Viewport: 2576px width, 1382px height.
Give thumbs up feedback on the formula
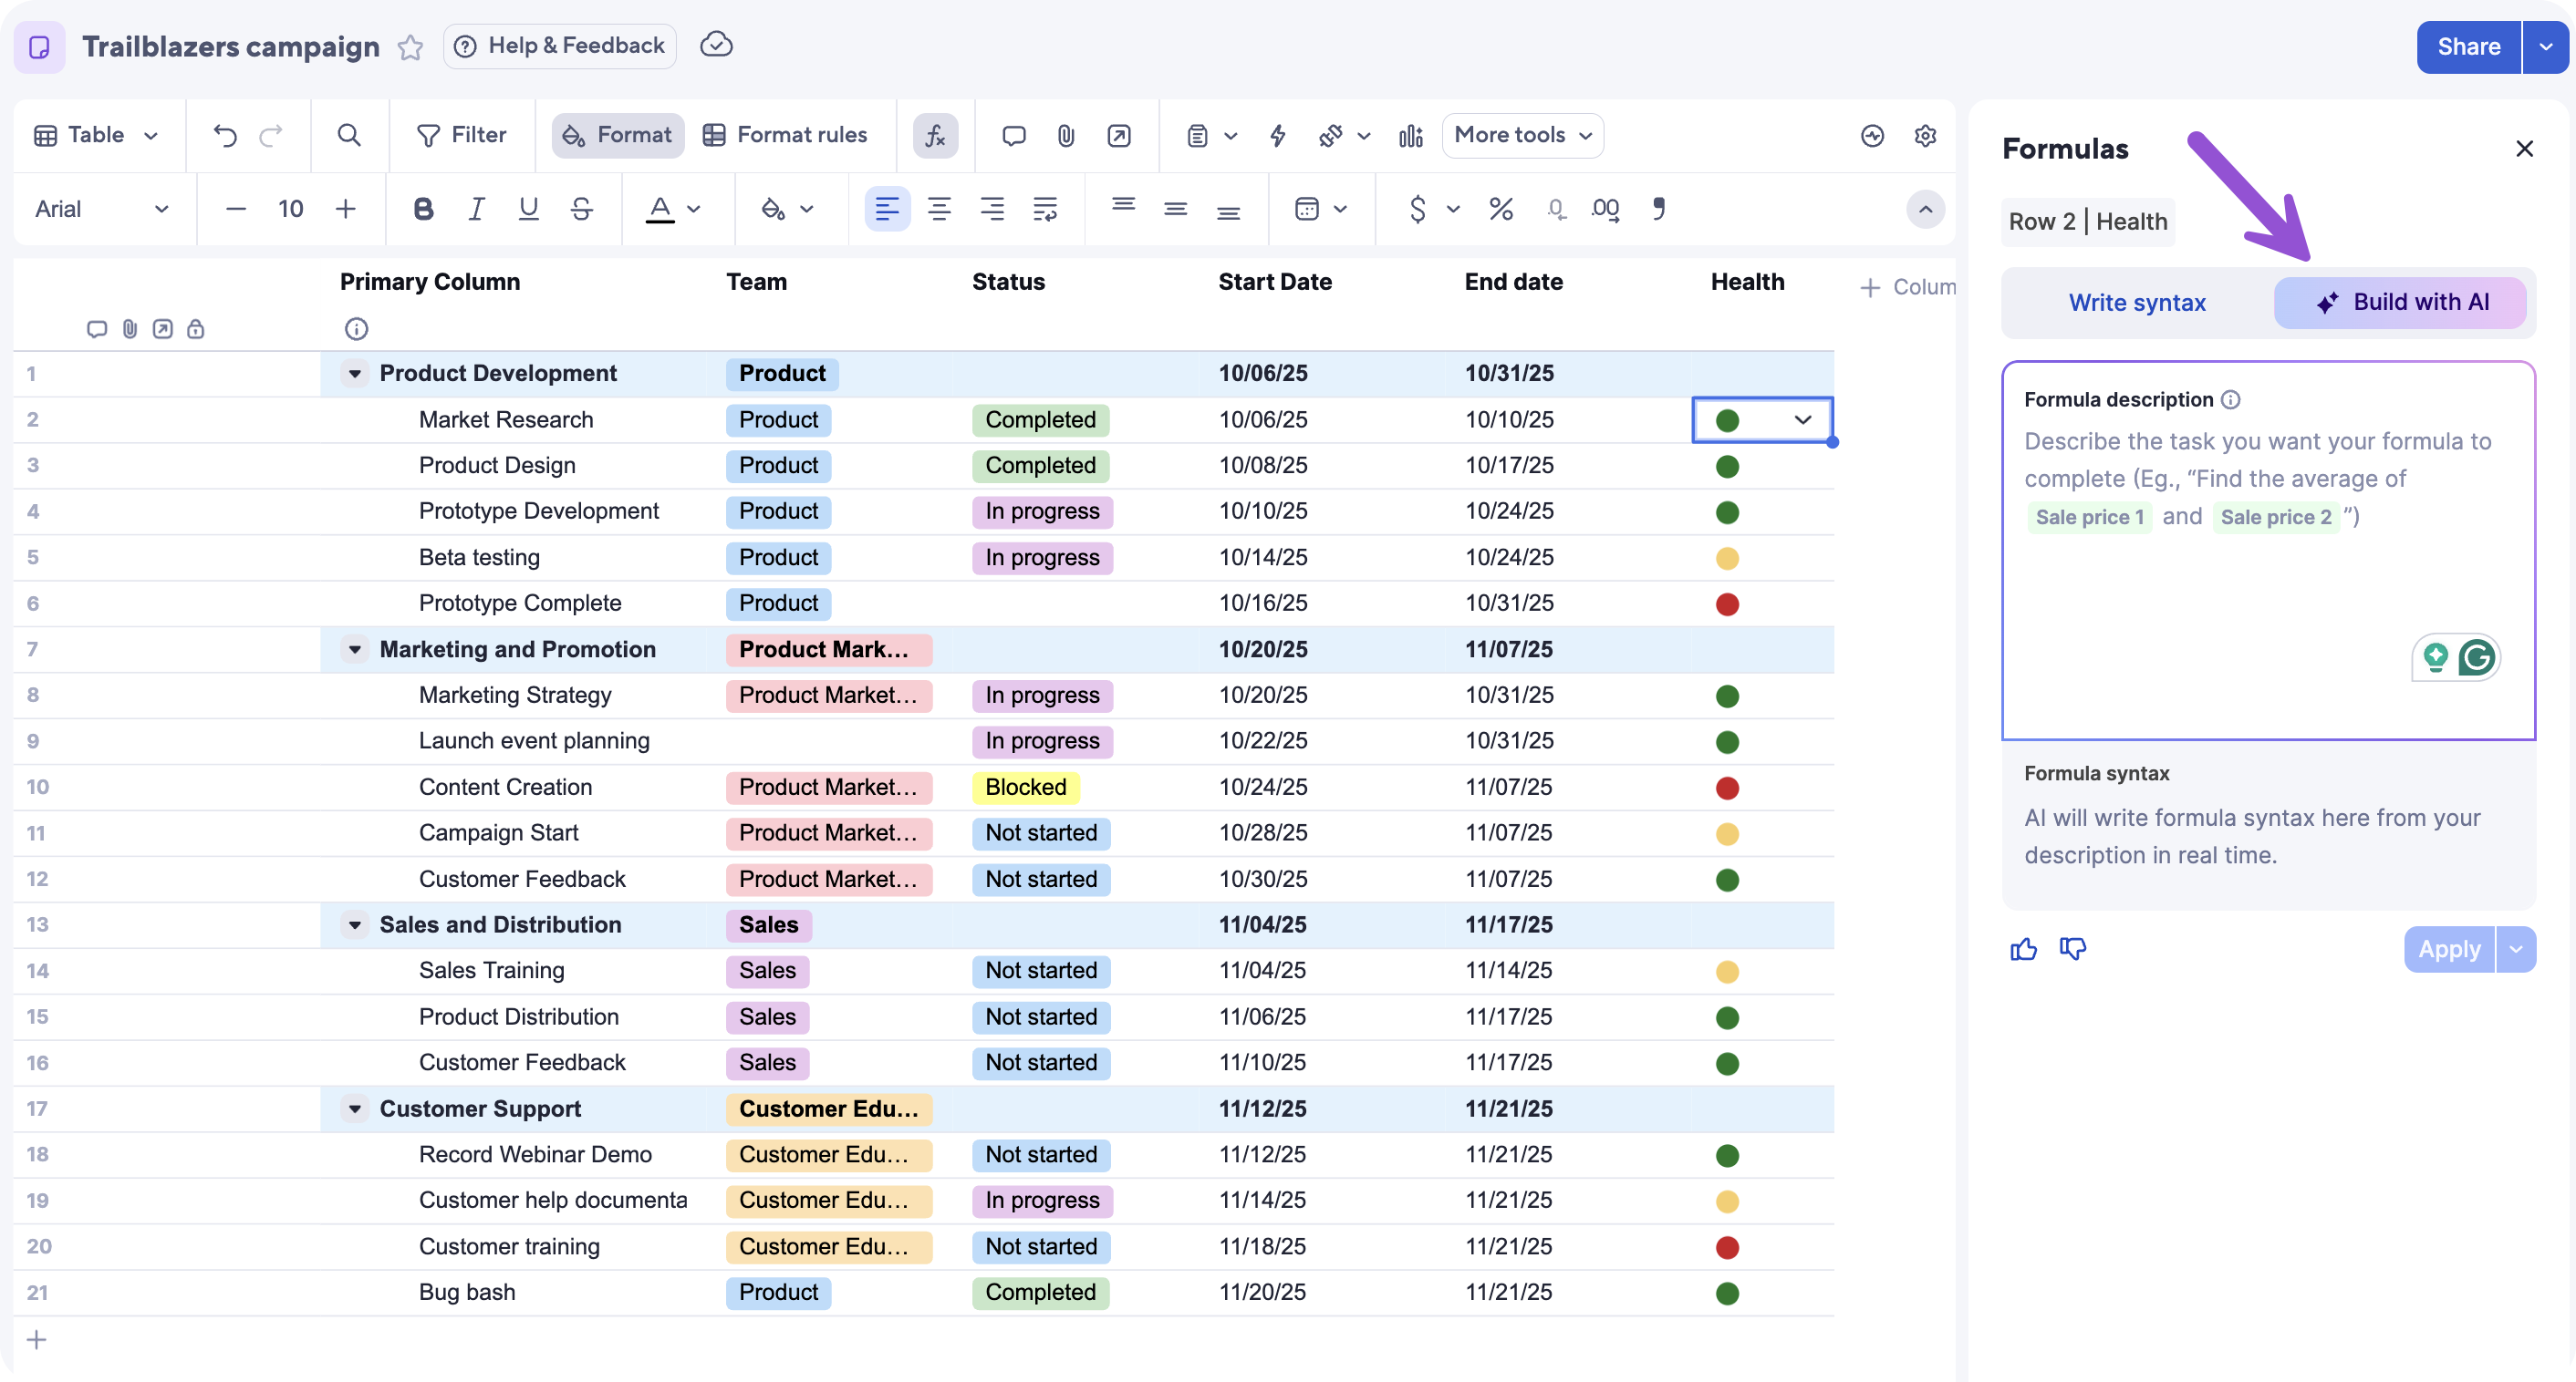pyautogui.click(x=2023, y=948)
